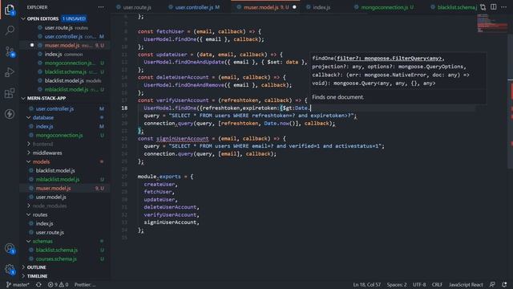Change language mode JavaScript React
The image size is (513, 289).
466,284
